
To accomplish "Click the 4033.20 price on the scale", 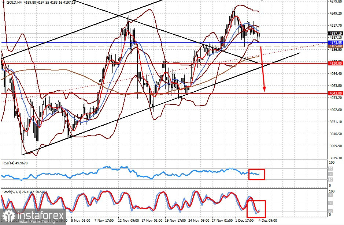I will (x=336, y=98).
